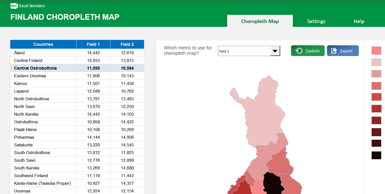Viewport: 385px width, 194px height.
Task: Select the darkest black swatch in the legend
Action: pyautogui.click(x=376, y=155)
